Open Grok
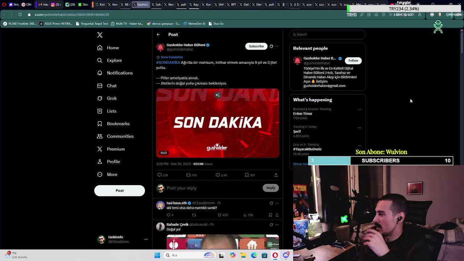 pos(107,98)
